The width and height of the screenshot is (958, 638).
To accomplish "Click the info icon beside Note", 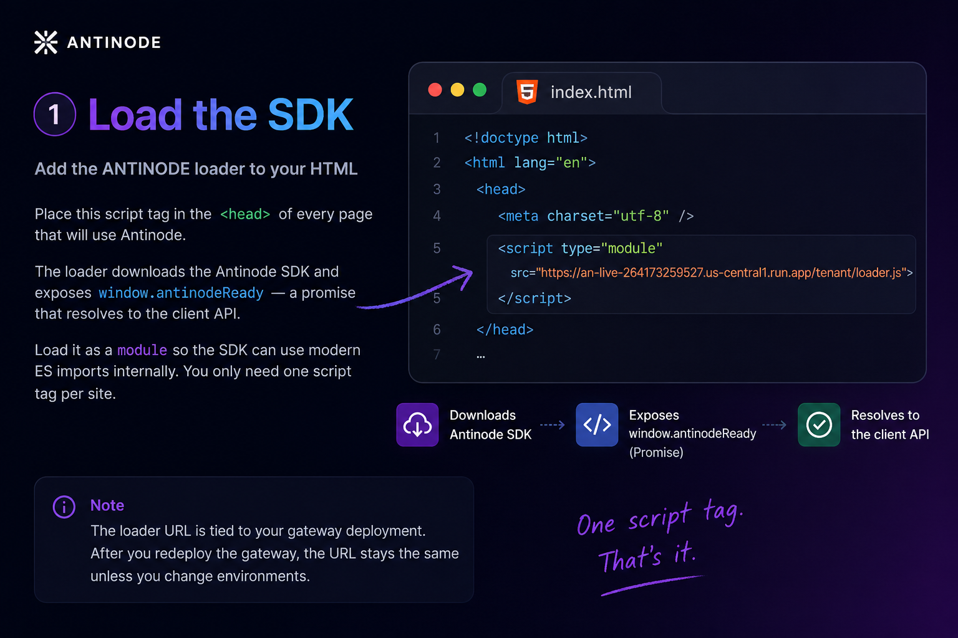I will pyautogui.click(x=64, y=507).
